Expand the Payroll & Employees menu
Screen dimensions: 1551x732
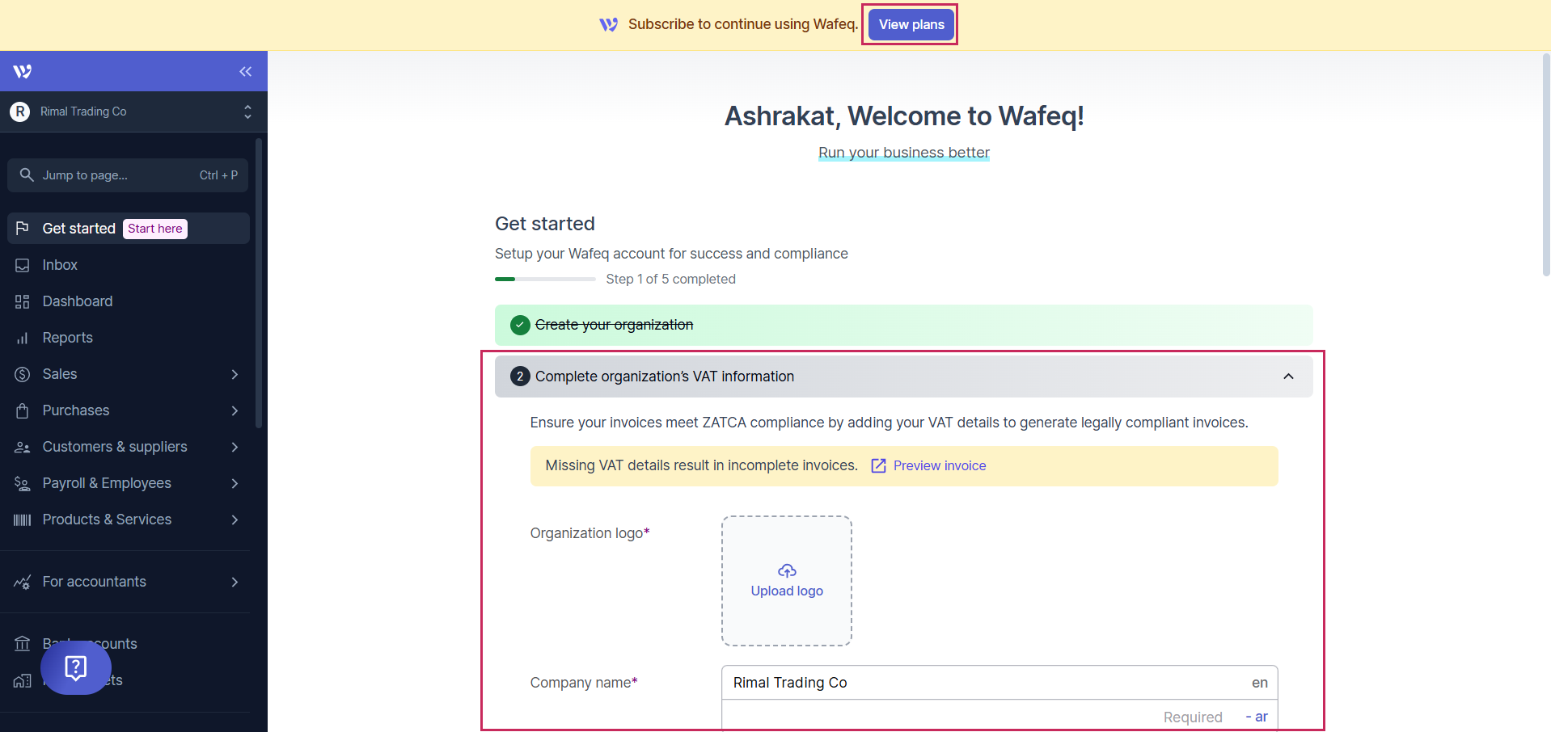[x=235, y=483]
